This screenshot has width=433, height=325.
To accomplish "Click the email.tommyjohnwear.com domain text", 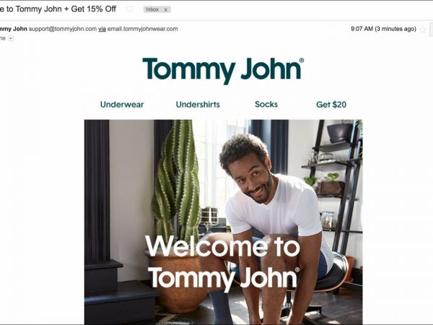I will pos(142,29).
